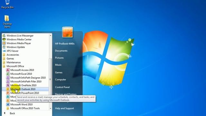Open HP ProBook 4440s user folder

click(65, 44)
